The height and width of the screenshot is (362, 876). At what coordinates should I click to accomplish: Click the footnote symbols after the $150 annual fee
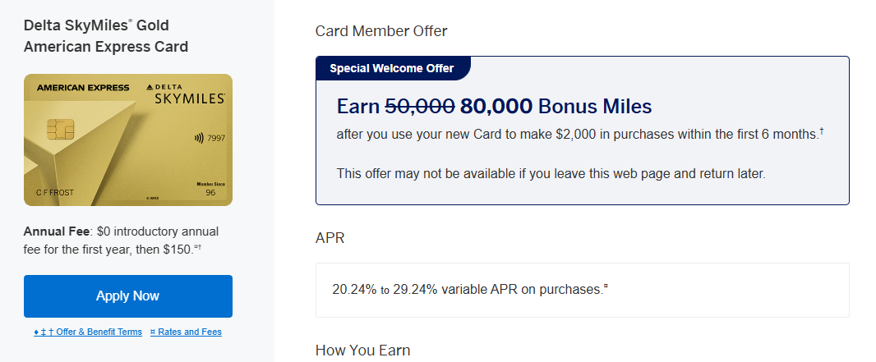coord(197,246)
